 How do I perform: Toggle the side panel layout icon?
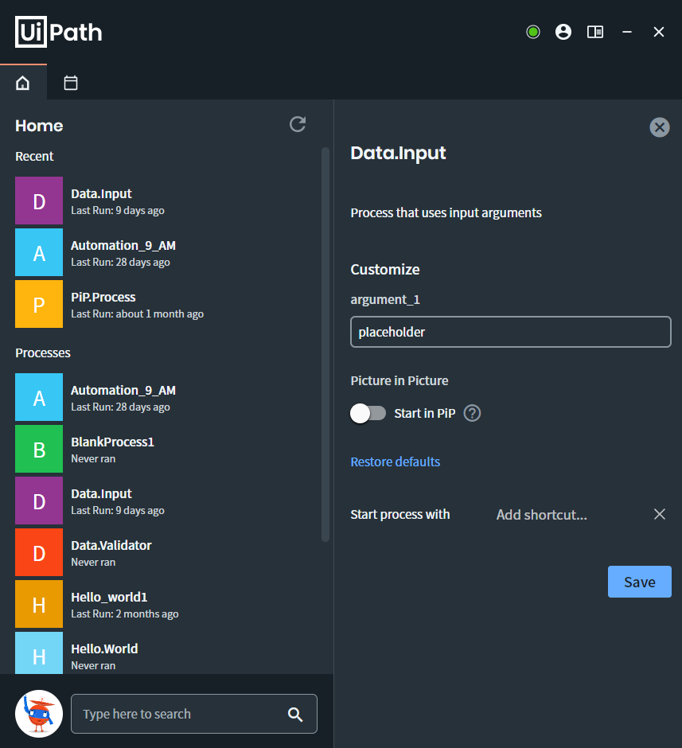tap(595, 32)
